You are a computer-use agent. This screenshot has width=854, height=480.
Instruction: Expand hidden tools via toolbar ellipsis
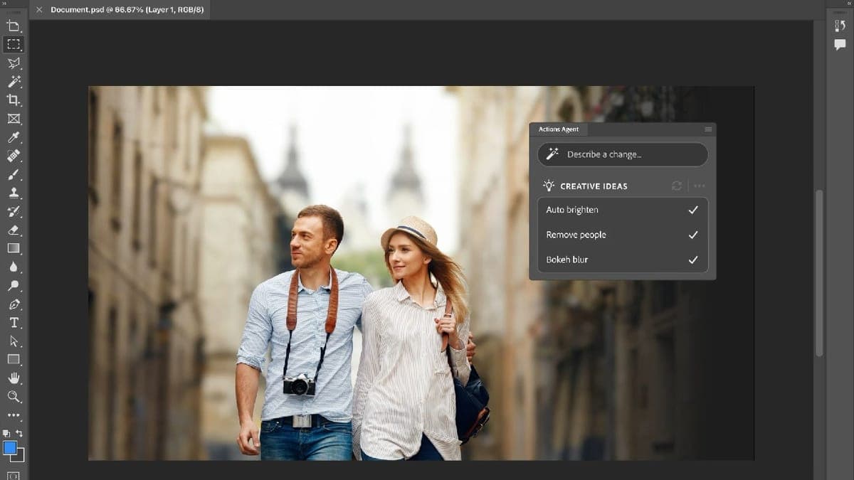click(x=14, y=415)
